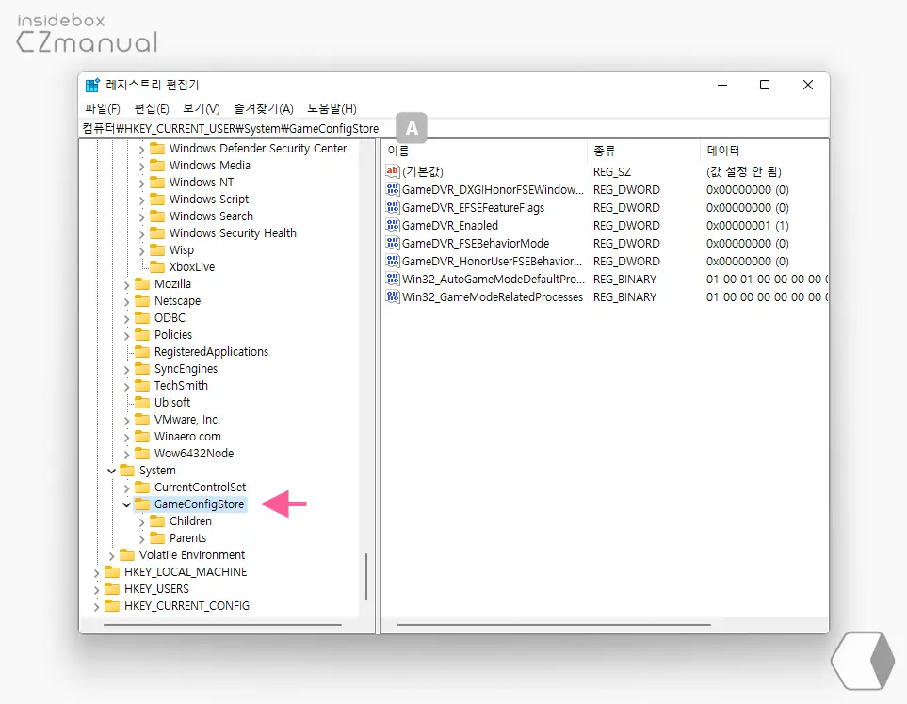Image resolution: width=907 pixels, height=704 pixels.
Task: Click the GameDVR_Enabled DWORD value icon
Action: coord(393,226)
